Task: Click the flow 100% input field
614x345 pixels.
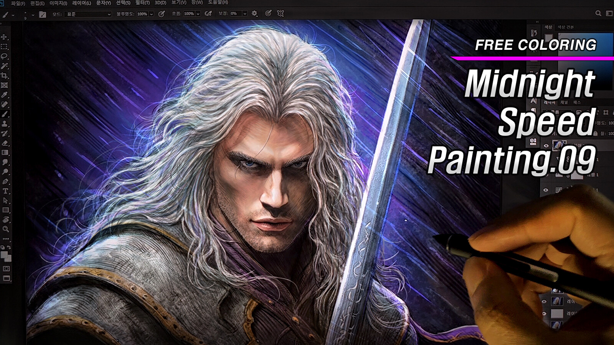Action: (189, 14)
